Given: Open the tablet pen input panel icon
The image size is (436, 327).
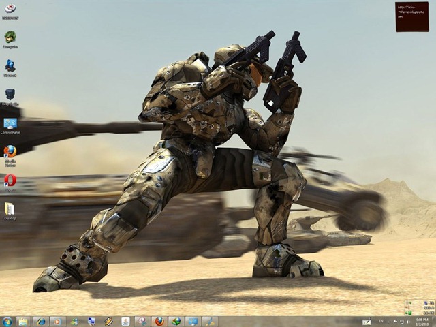Looking at the screenshot, I should 367,322.
